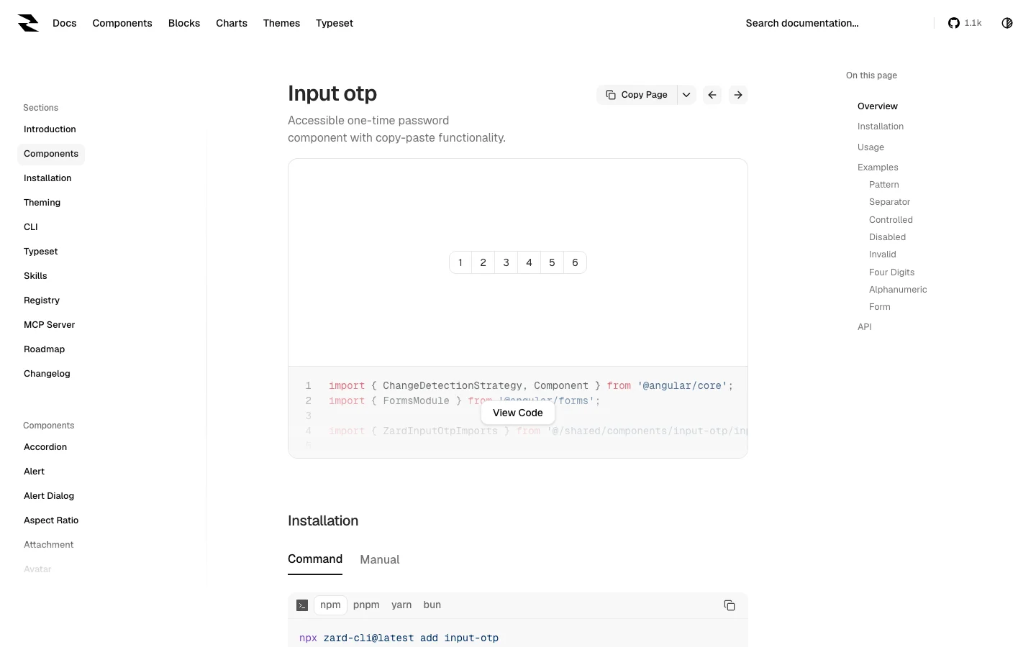The image size is (1036, 647).
Task: Open Theming in the sidebar
Action: coord(42,203)
